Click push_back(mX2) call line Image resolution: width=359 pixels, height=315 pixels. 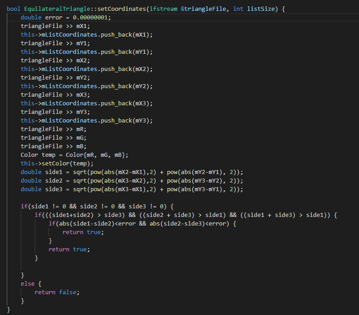coord(87,69)
